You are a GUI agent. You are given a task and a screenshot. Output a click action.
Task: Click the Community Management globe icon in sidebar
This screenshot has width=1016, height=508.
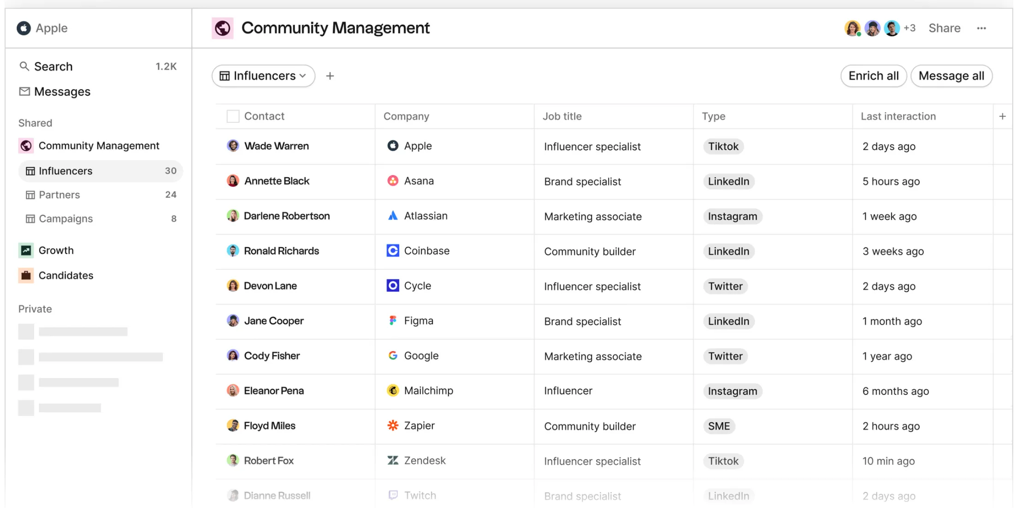[x=26, y=146]
